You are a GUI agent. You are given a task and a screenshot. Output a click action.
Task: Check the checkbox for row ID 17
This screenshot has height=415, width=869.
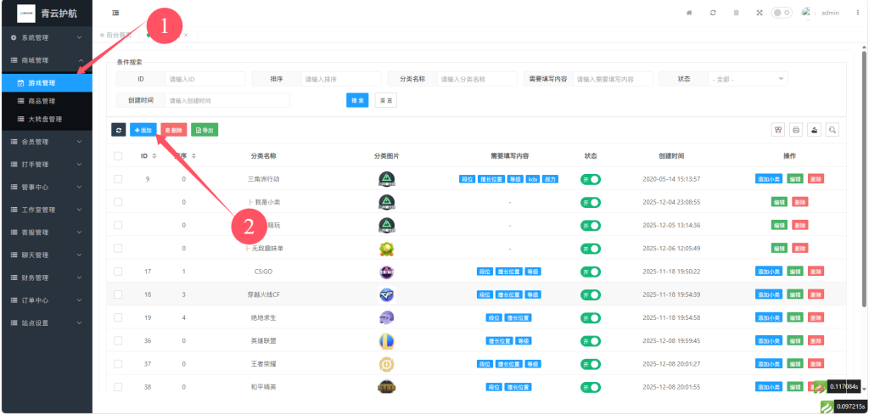coord(118,272)
